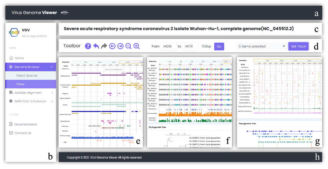Click the multiple alignment screenshot panel f
The height and width of the screenshot is (169, 328).
[x=189, y=102]
